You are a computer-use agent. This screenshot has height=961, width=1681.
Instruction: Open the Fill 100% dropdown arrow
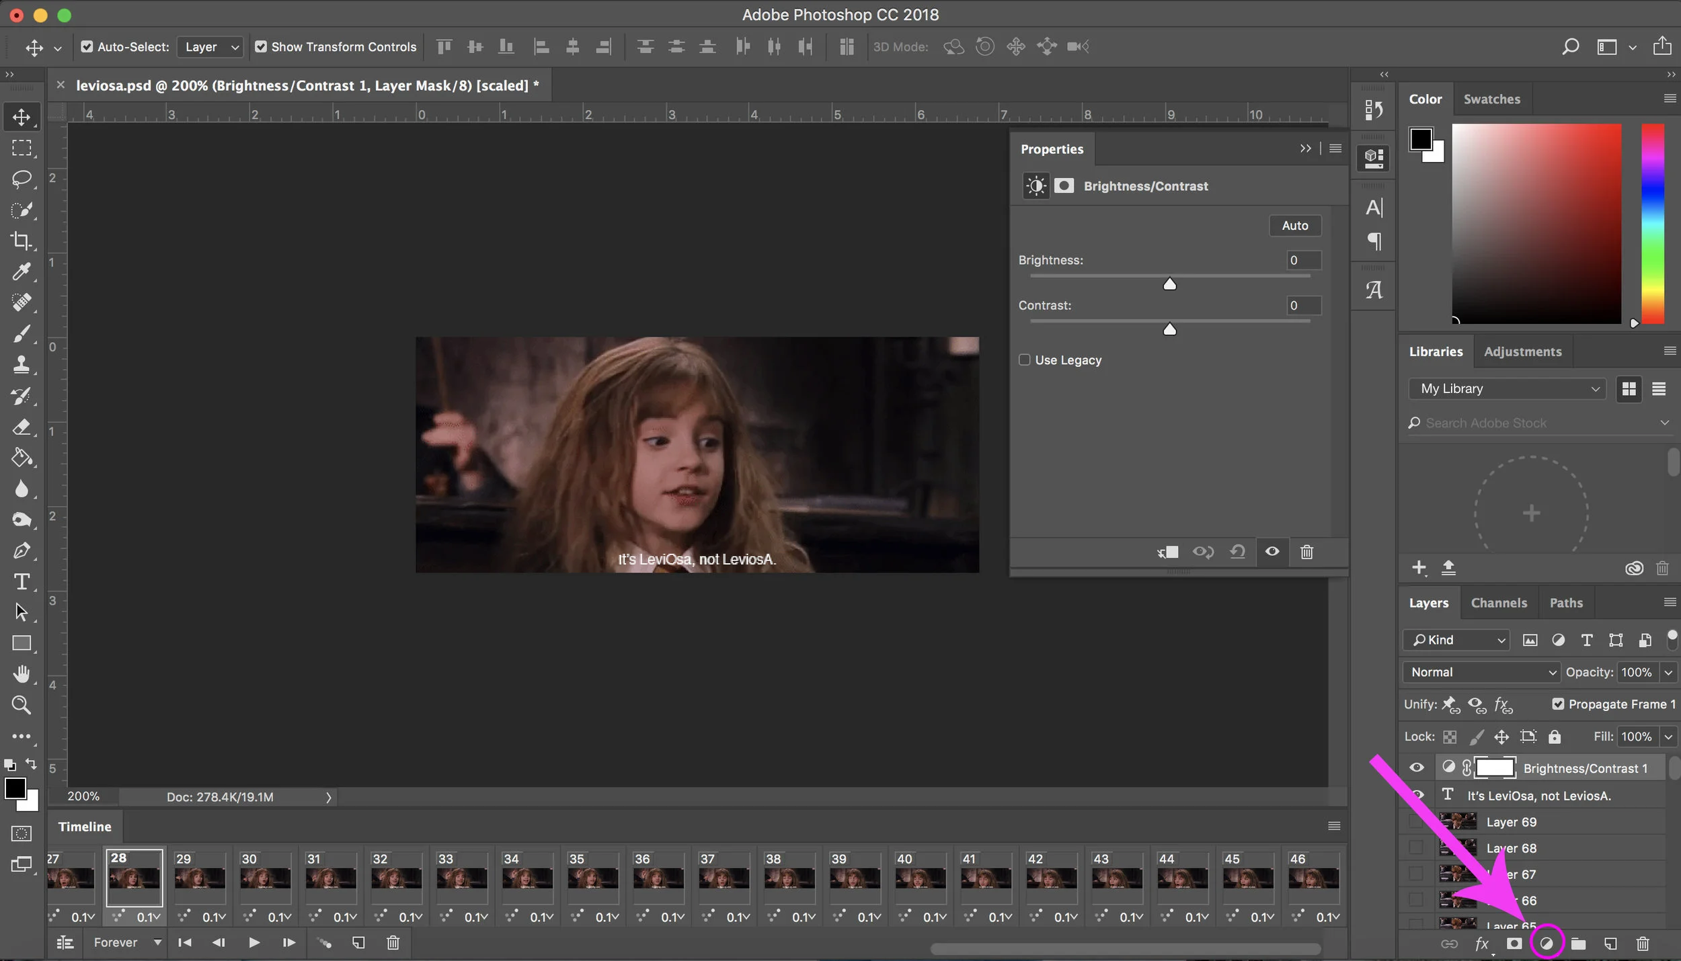click(x=1668, y=737)
